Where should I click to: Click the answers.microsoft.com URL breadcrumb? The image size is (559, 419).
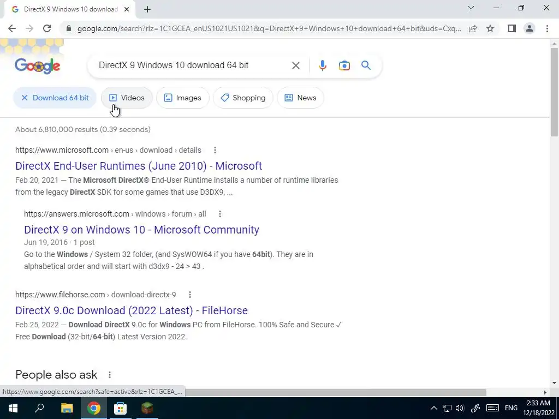tap(115, 214)
